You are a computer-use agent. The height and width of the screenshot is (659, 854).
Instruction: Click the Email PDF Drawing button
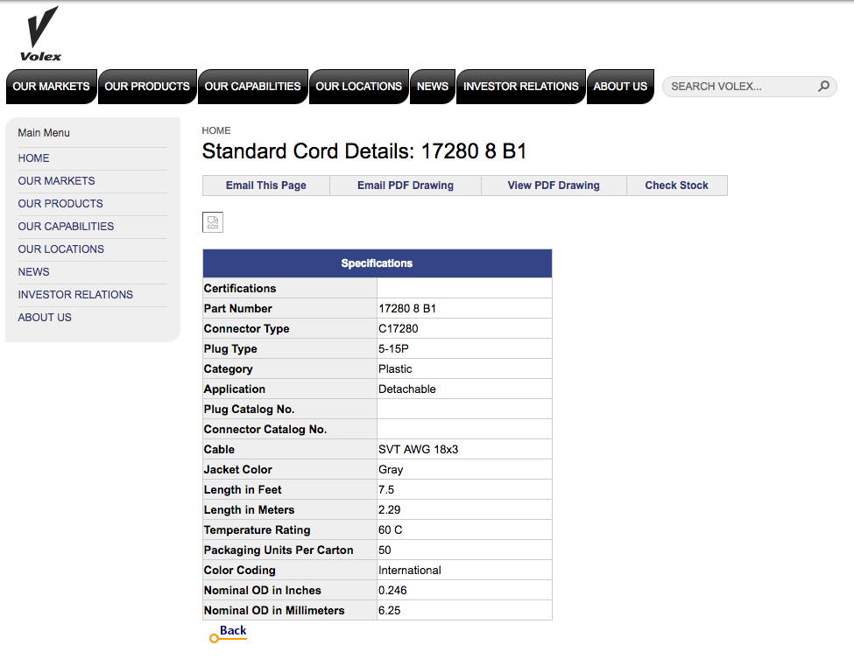406,186
